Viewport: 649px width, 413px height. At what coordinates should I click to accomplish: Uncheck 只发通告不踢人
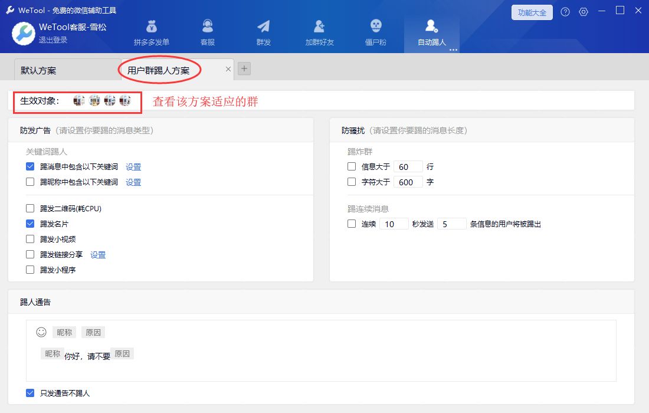[30, 393]
